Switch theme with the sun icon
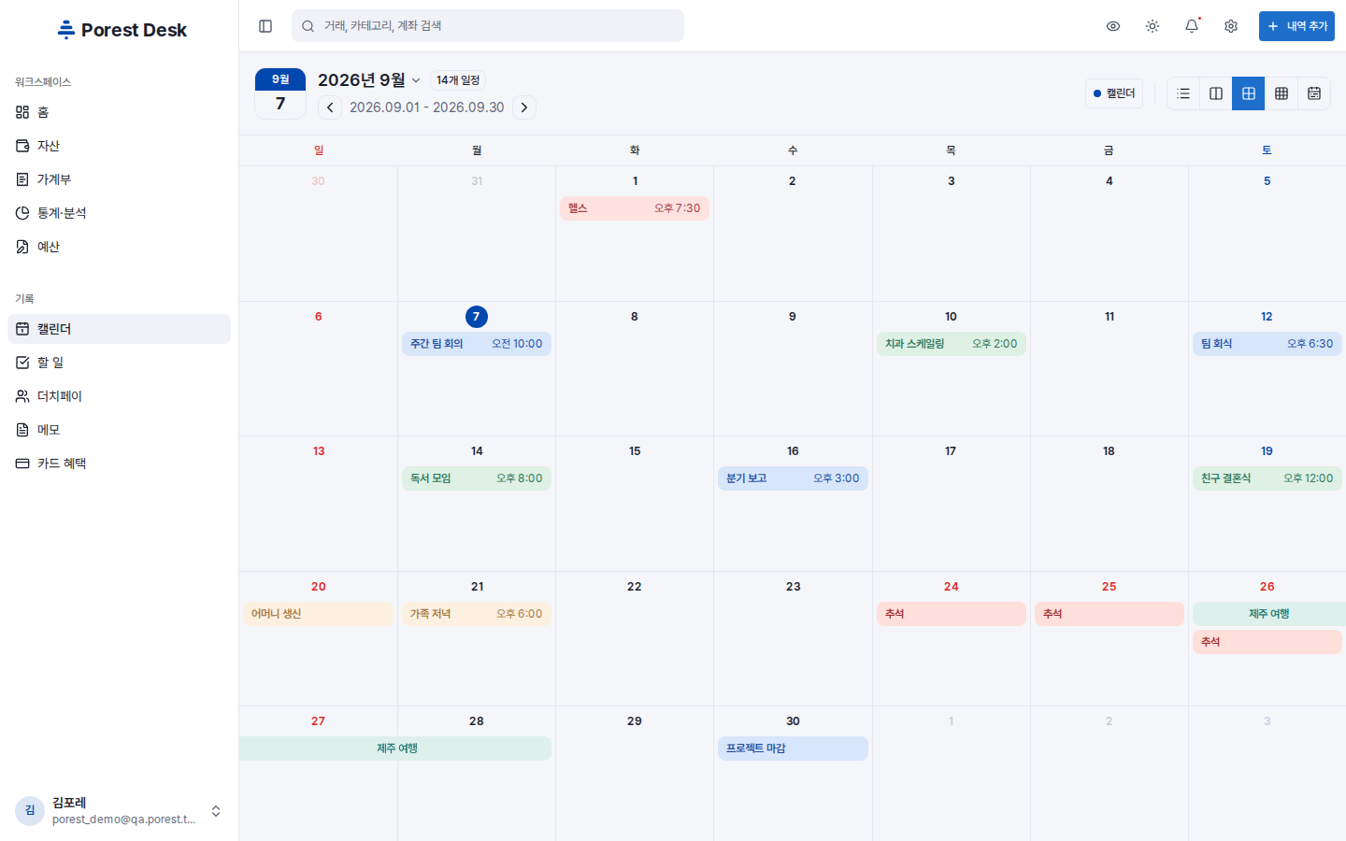Screen dimensions: 1346x841 coord(1153,26)
